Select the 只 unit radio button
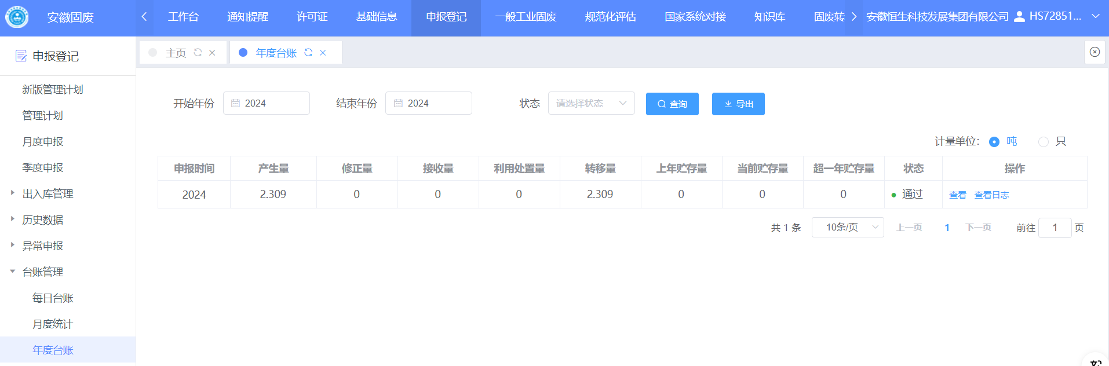 point(1044,142)
